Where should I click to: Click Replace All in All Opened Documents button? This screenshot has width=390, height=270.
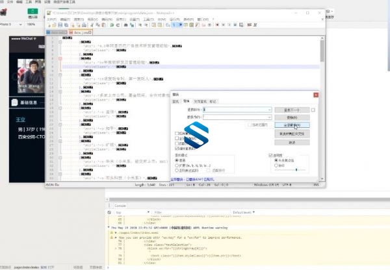292,134
